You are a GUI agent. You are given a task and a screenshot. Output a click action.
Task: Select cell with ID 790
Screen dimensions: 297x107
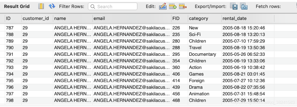tap(13, 48)
